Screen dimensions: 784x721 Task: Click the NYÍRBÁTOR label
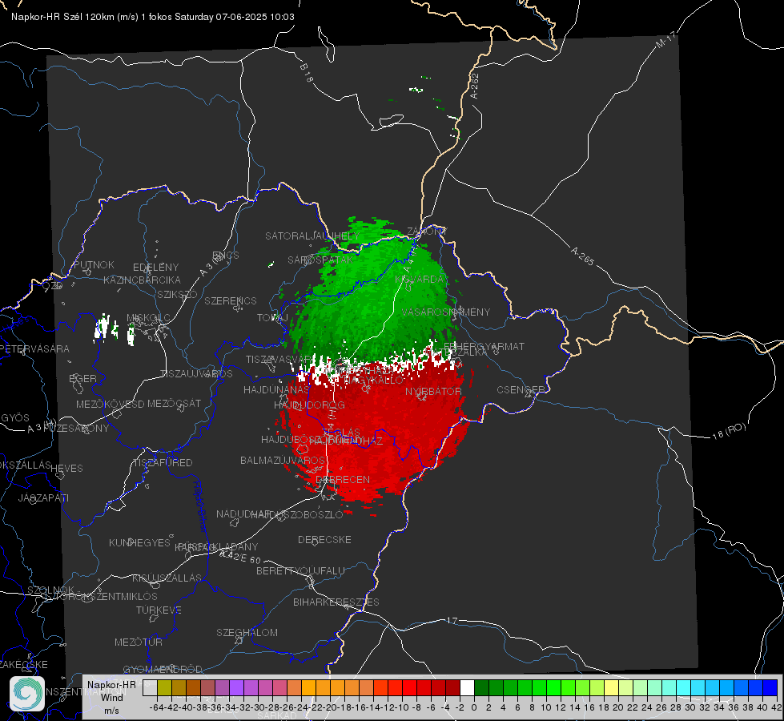click(x=433, y=391)
